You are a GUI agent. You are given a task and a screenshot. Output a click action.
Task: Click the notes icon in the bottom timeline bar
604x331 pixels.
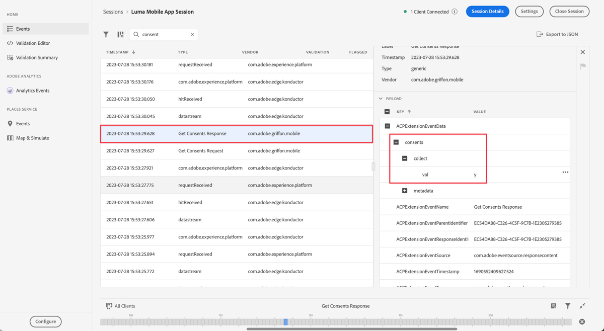[554, 306]
